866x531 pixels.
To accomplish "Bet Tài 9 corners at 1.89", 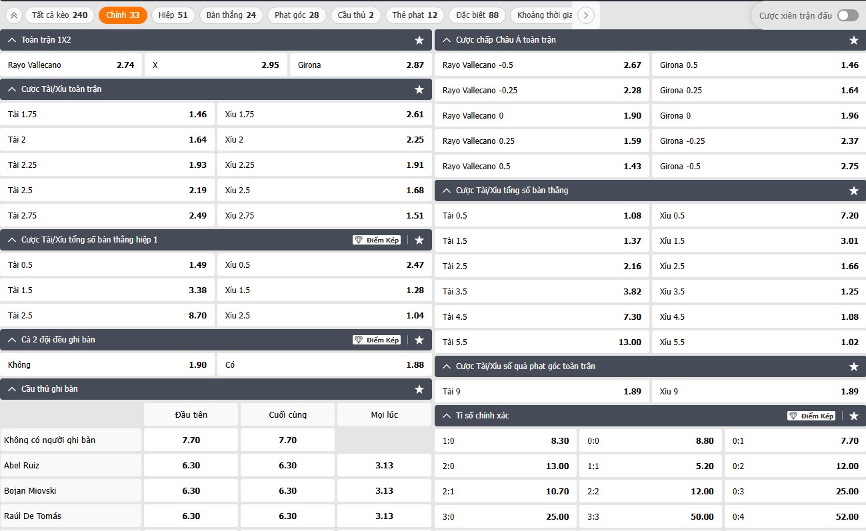I will (542, 392).
